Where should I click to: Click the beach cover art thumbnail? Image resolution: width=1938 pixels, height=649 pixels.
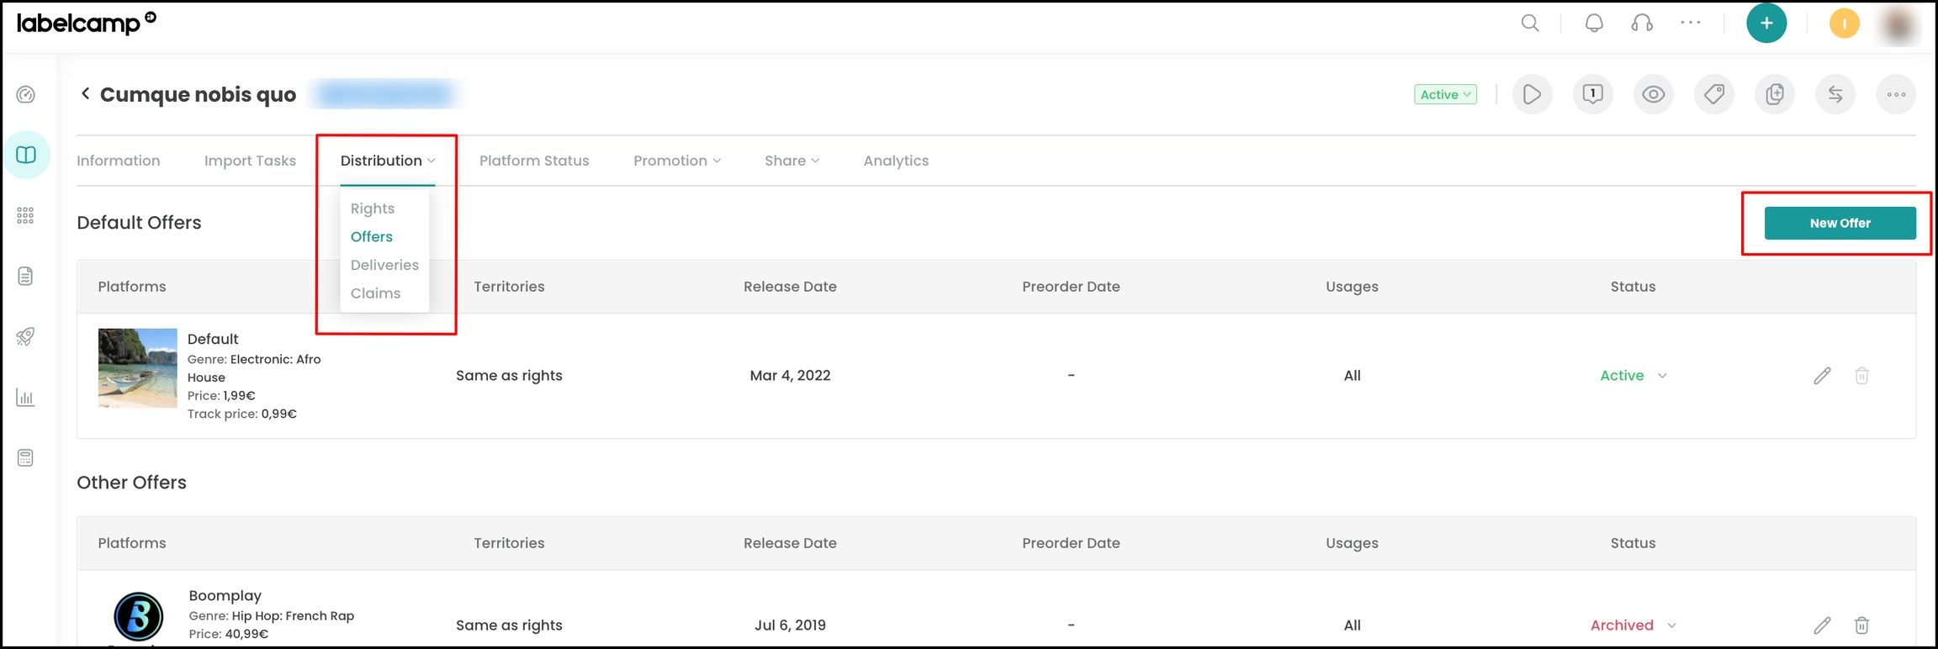point(138,368)
